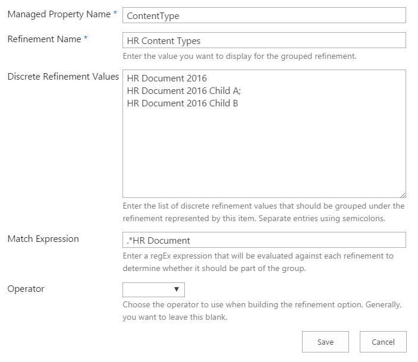Screen dimensions: 418x362
Task: Select the Discrete Refinement Values label
Action: (x=63, y=77)
